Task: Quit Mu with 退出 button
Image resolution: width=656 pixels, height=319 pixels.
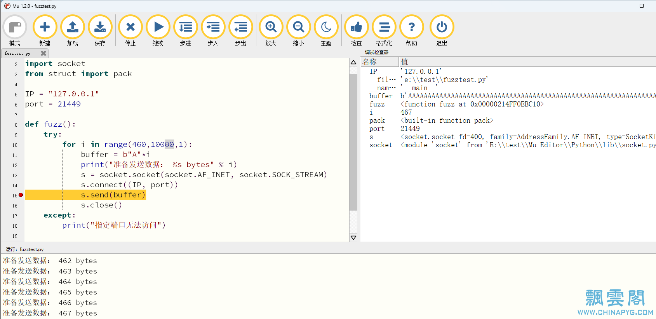Action: pyautogui.click(x=442, y=30)
